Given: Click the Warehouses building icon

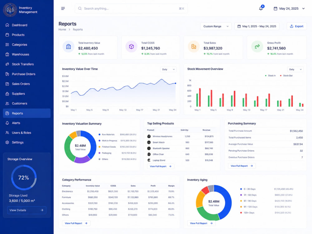Looking at the screenshot, I should click(7, 54).
